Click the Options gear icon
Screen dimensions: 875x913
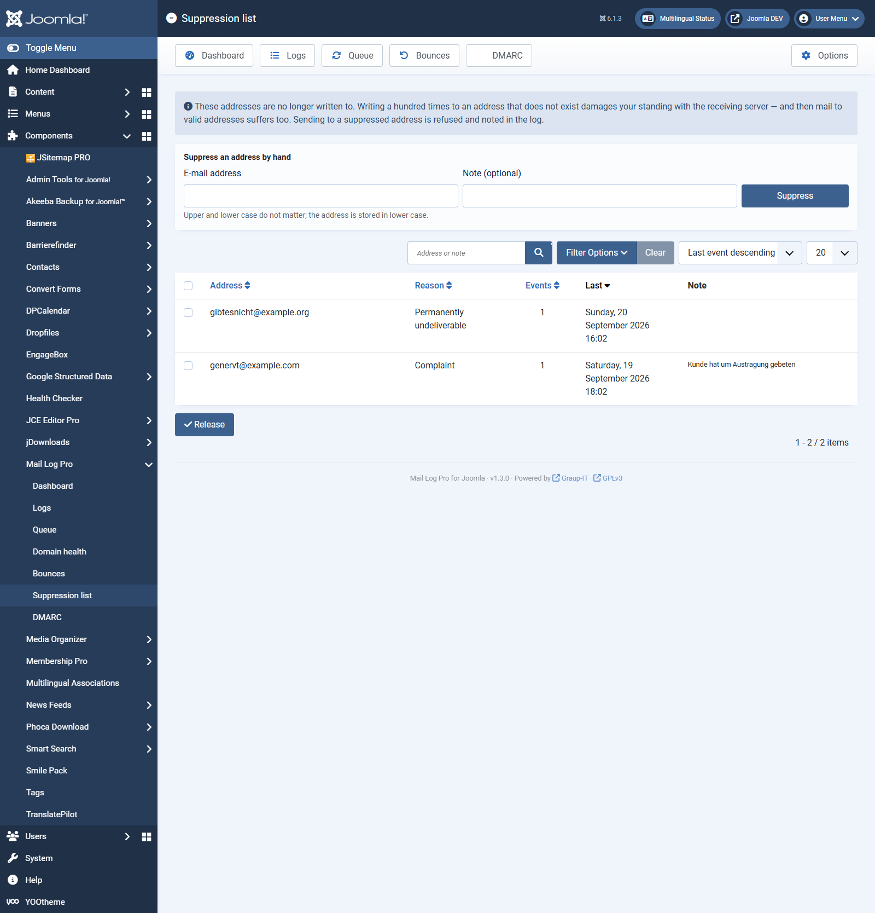click(x=806, y=55)
